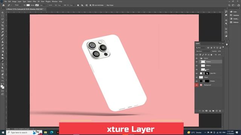Create a new group in Layers panel

pos(213,111)
